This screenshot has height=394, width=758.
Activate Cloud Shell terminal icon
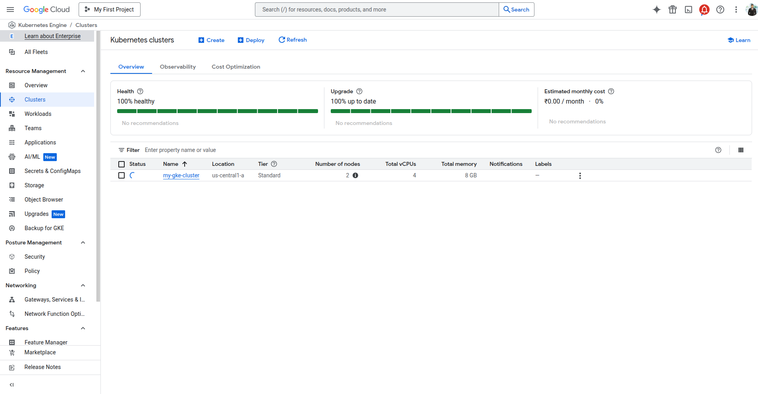689,10
